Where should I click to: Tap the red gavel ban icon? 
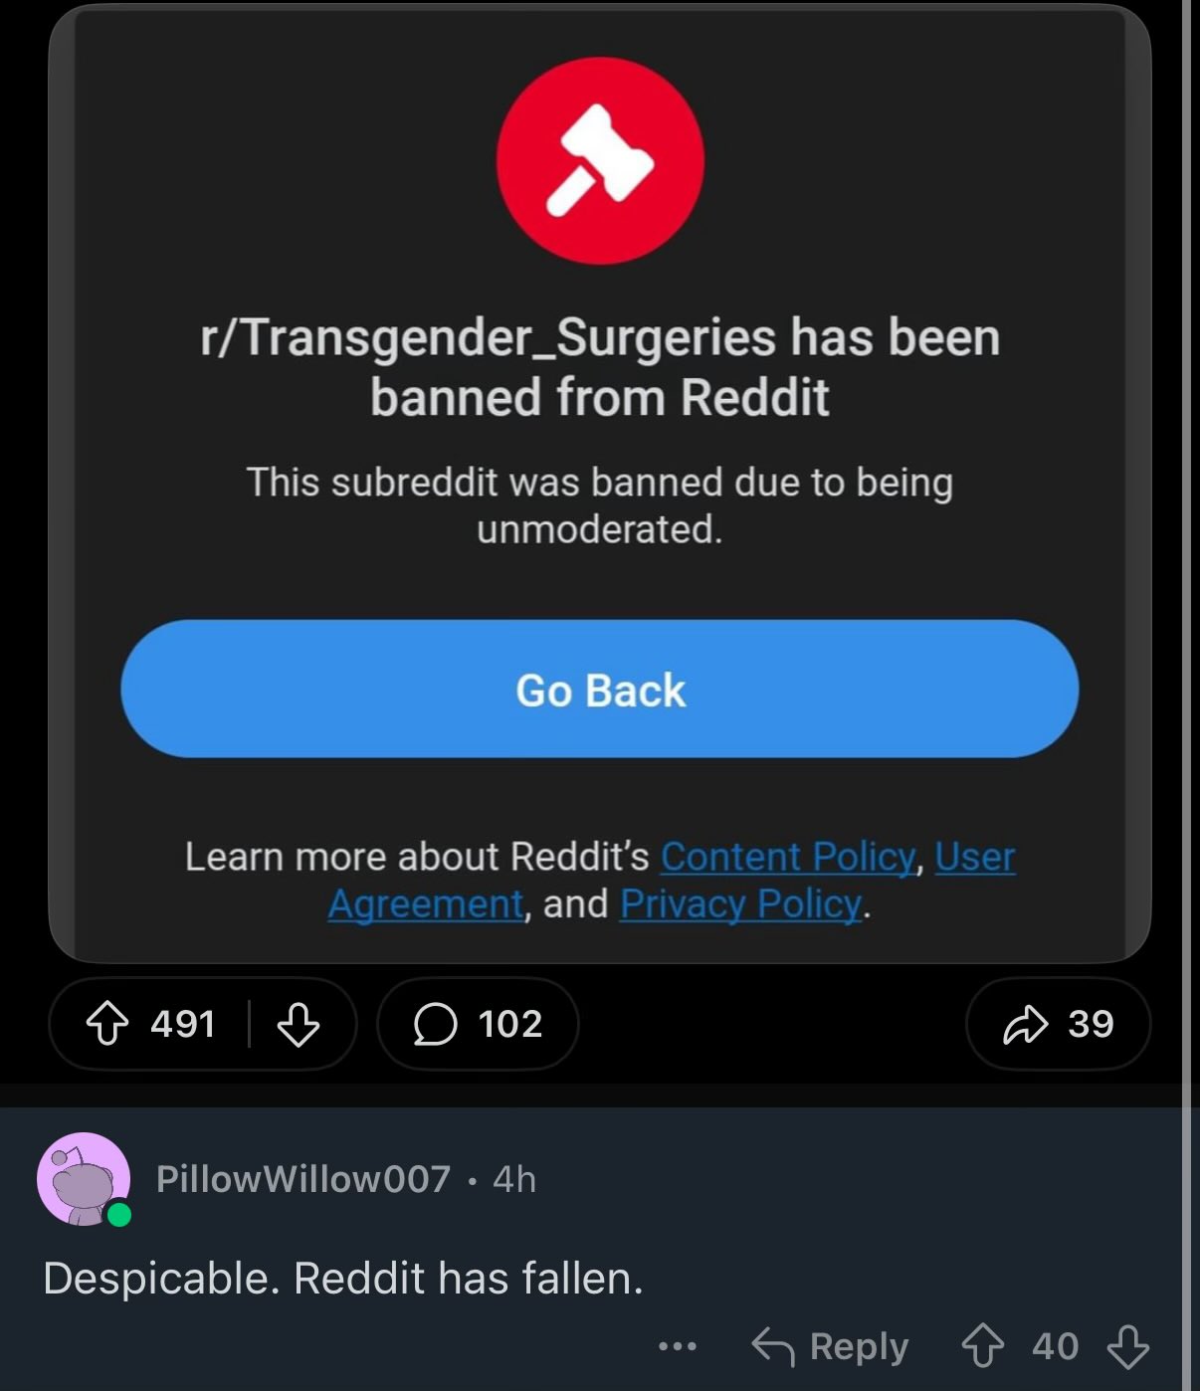pos(600,160)
